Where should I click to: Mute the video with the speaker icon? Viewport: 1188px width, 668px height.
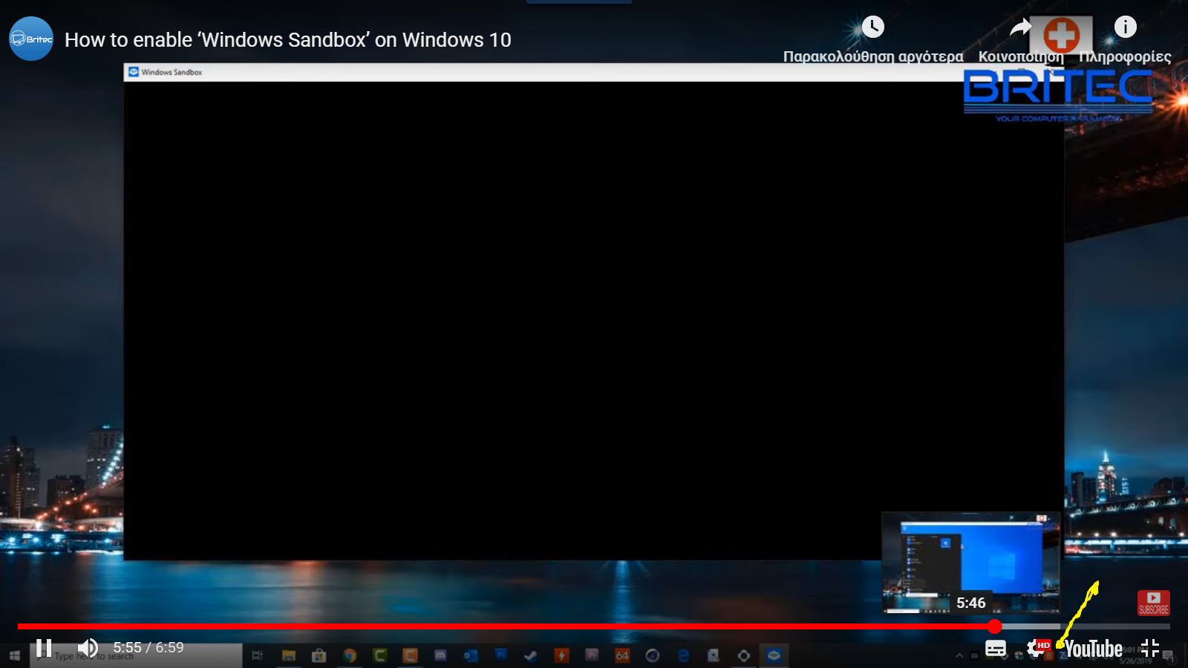coord(88,648)
